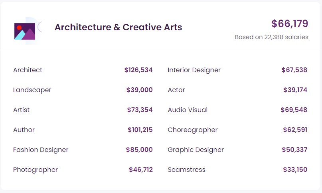Click the Actor job title

[x=176, y=90]
